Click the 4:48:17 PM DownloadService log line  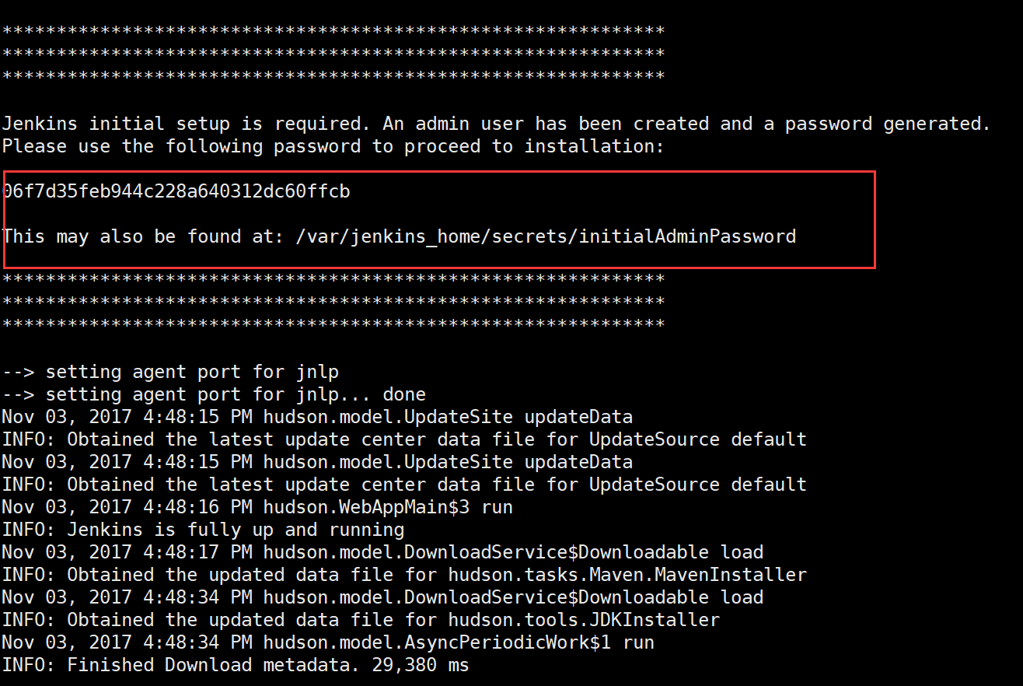click(382, 552)
